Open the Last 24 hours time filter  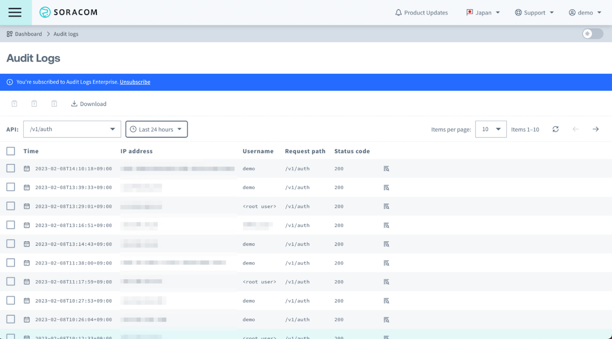point(156,129)
